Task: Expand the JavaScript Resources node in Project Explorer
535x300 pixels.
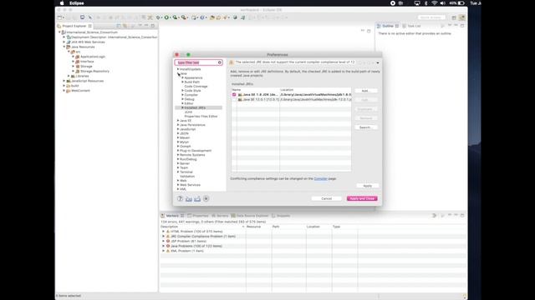Action: coord(64,81)
